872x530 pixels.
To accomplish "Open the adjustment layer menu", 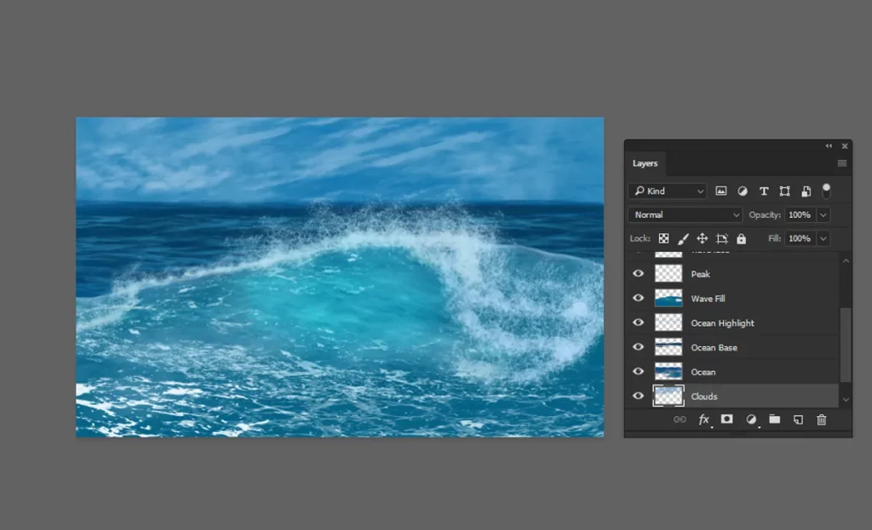I will (750, 419).
